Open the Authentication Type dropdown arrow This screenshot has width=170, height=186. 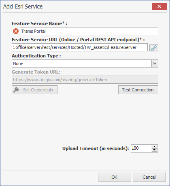click(155, 63)
